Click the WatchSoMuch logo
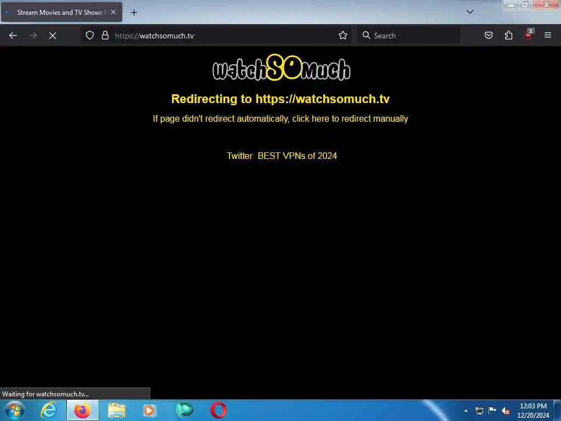561x421 pixels. point(281,67)
